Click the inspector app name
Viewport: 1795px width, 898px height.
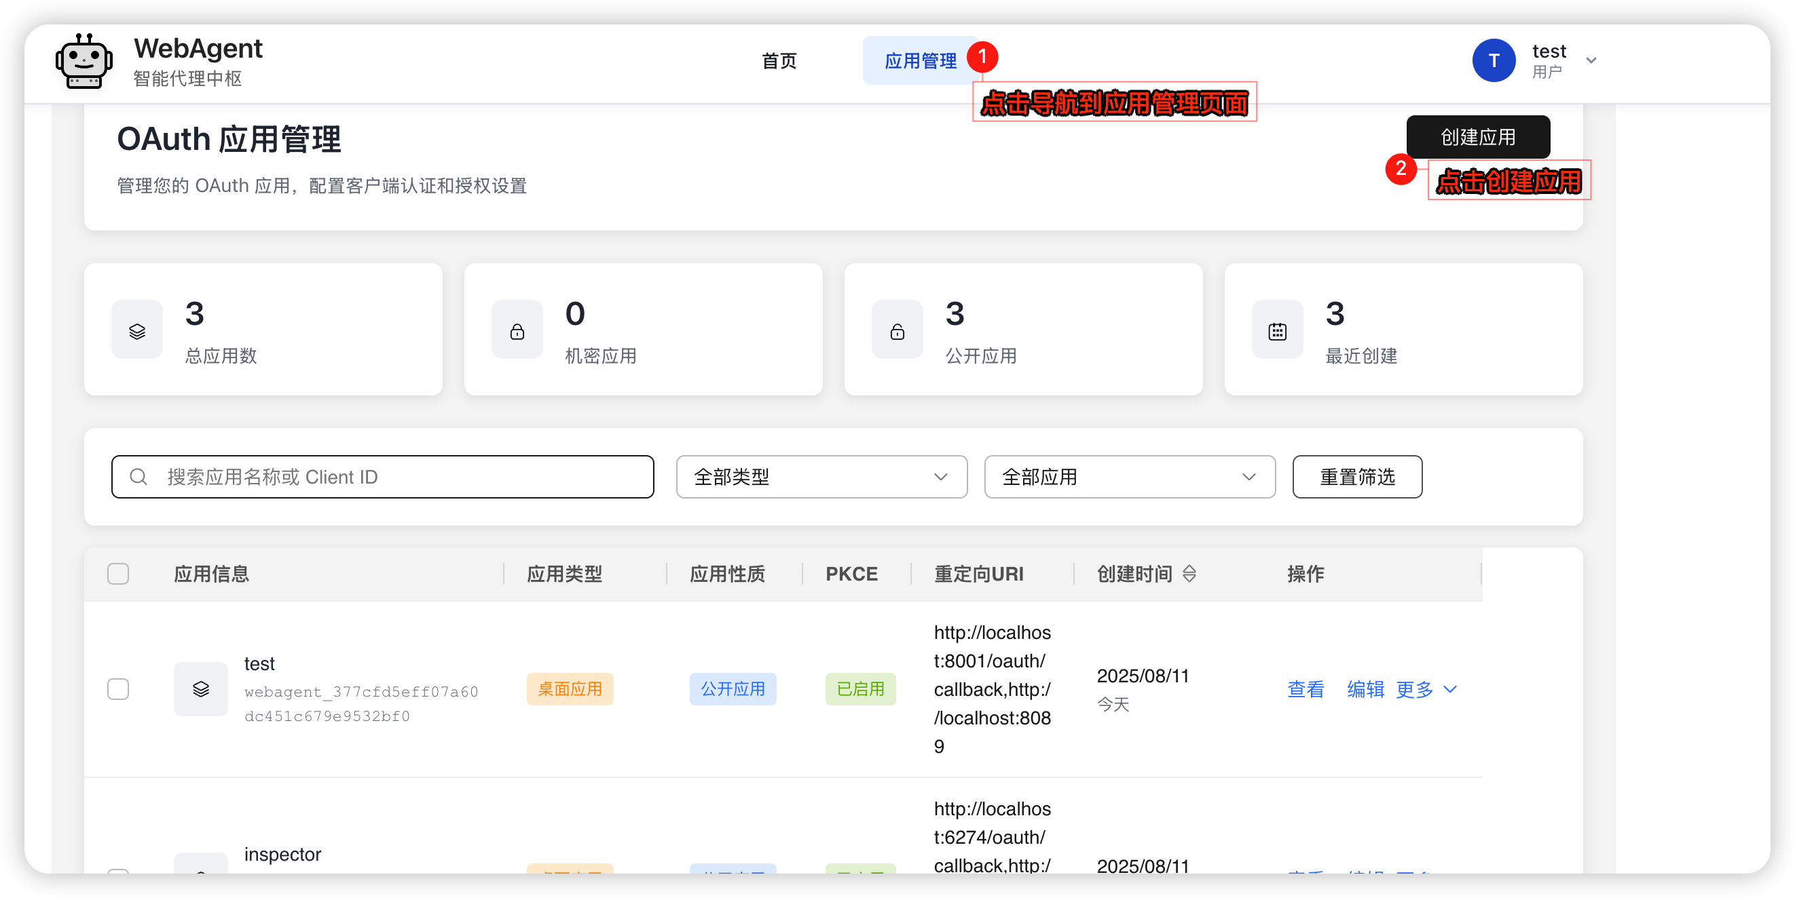click(282, 855)
